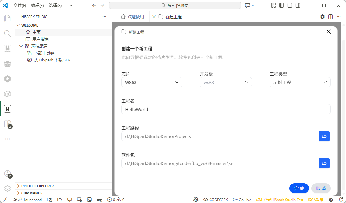Click the 软件包 path input field

tap(220, 163)
